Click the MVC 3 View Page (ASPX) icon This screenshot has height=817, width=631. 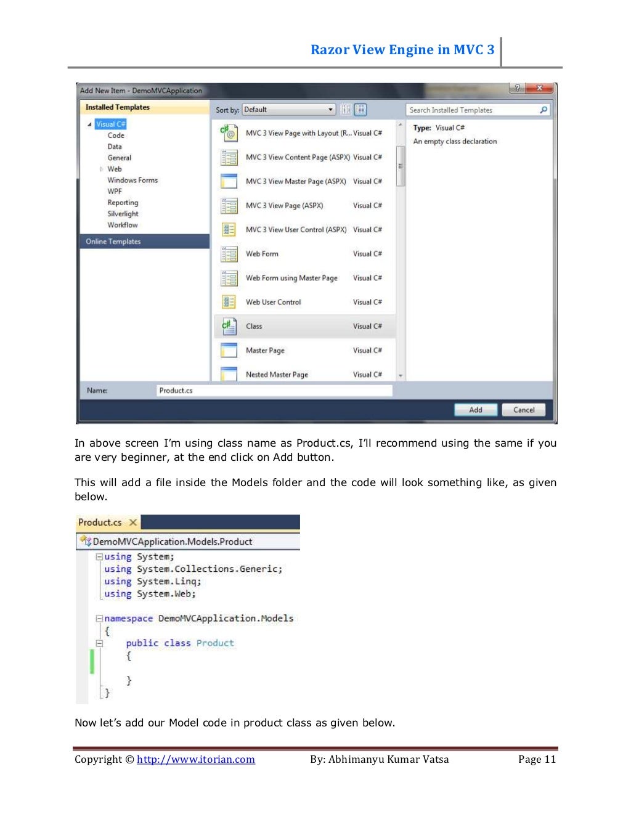click(229, 205)
